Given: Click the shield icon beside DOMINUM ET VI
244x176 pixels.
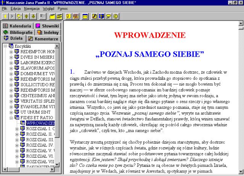Looking at the screenshot, I should (x=17, y=73).
